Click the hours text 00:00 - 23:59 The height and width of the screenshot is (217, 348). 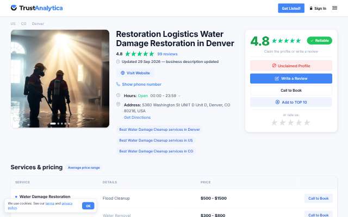163,95
